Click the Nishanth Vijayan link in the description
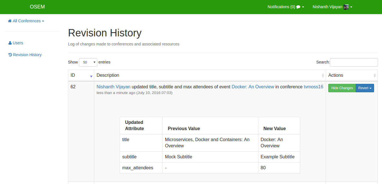The image size is (382, 184). pyautogui.click(x=113, y=87)
